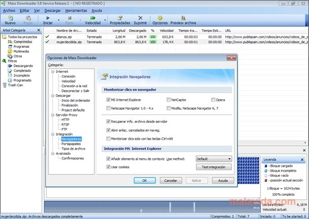Select Tipos de archivo tree item
309x219 pixels.
point(73,149)
